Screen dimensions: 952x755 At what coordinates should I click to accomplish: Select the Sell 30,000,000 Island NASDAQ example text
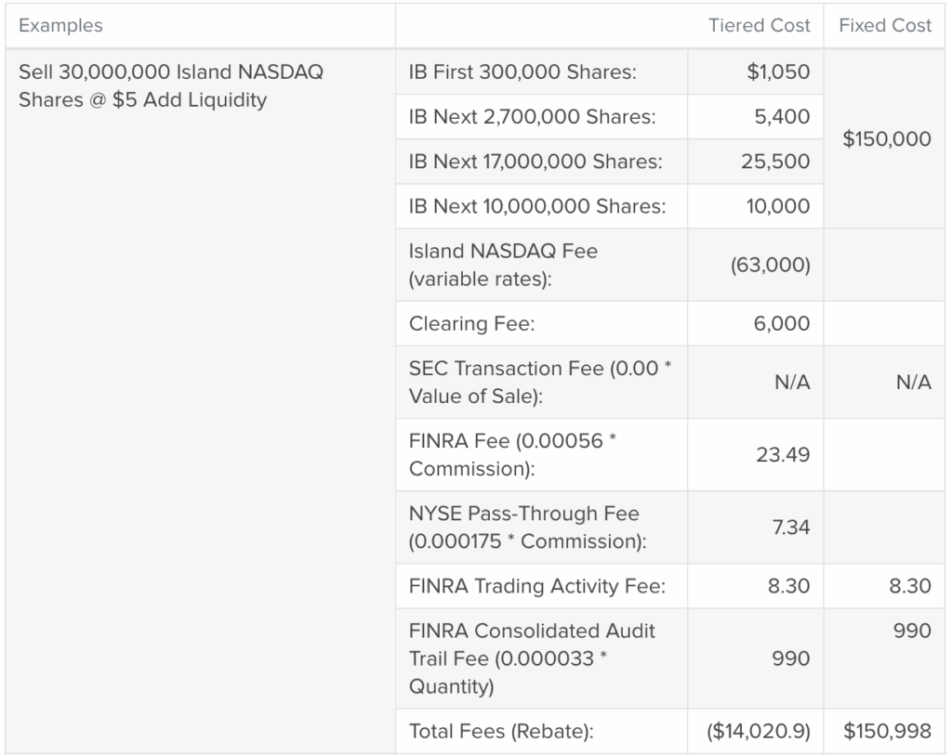coord(171,85)
